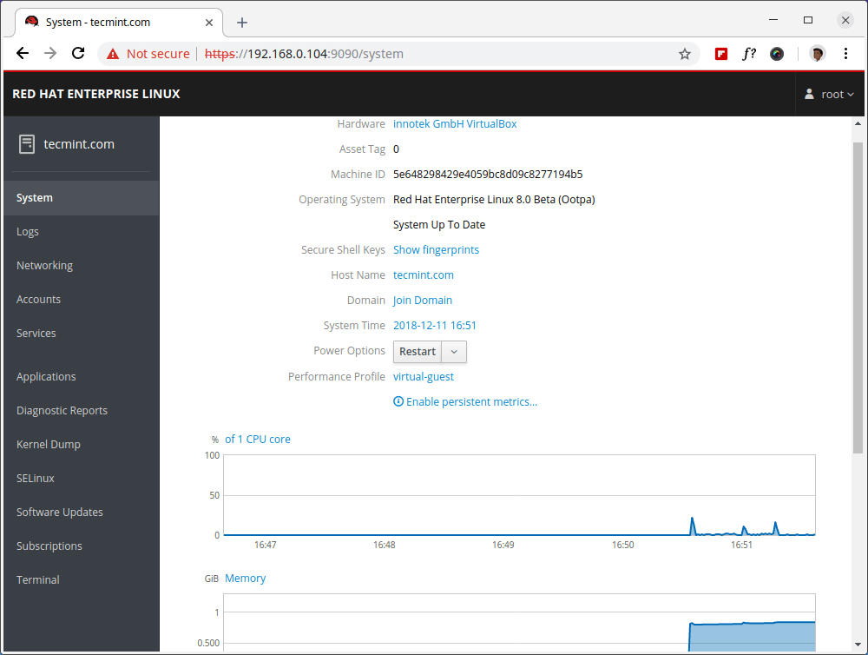Open the Flipboard extension icon
This screenshot has width=868, height=655.
tap(721, 54)
